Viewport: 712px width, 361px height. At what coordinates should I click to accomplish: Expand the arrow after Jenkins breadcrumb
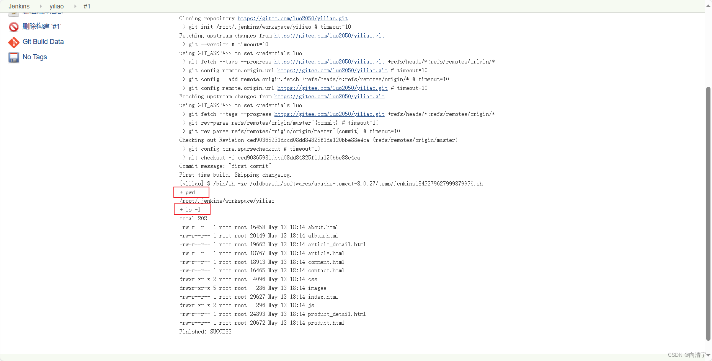41,6
